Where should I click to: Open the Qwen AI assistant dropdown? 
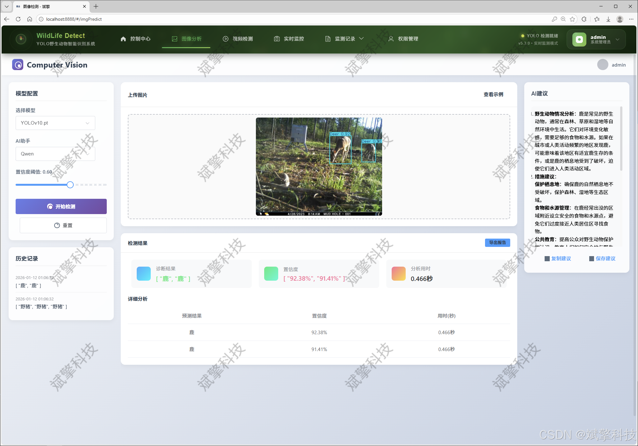coord(55,154)
